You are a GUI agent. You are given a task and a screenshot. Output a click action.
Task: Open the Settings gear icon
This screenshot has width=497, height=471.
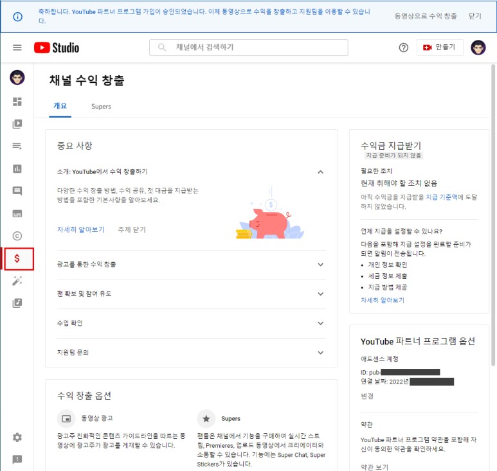click(x=17, y=438)
